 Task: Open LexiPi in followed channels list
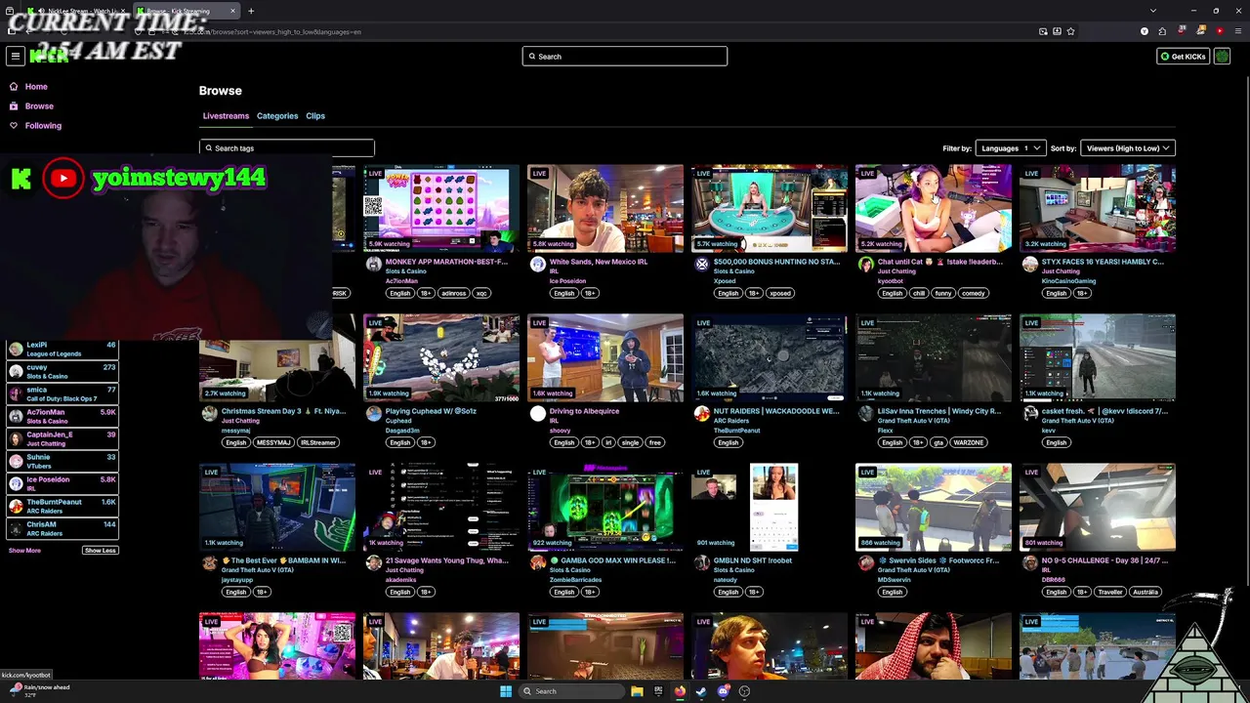point(63,349)
